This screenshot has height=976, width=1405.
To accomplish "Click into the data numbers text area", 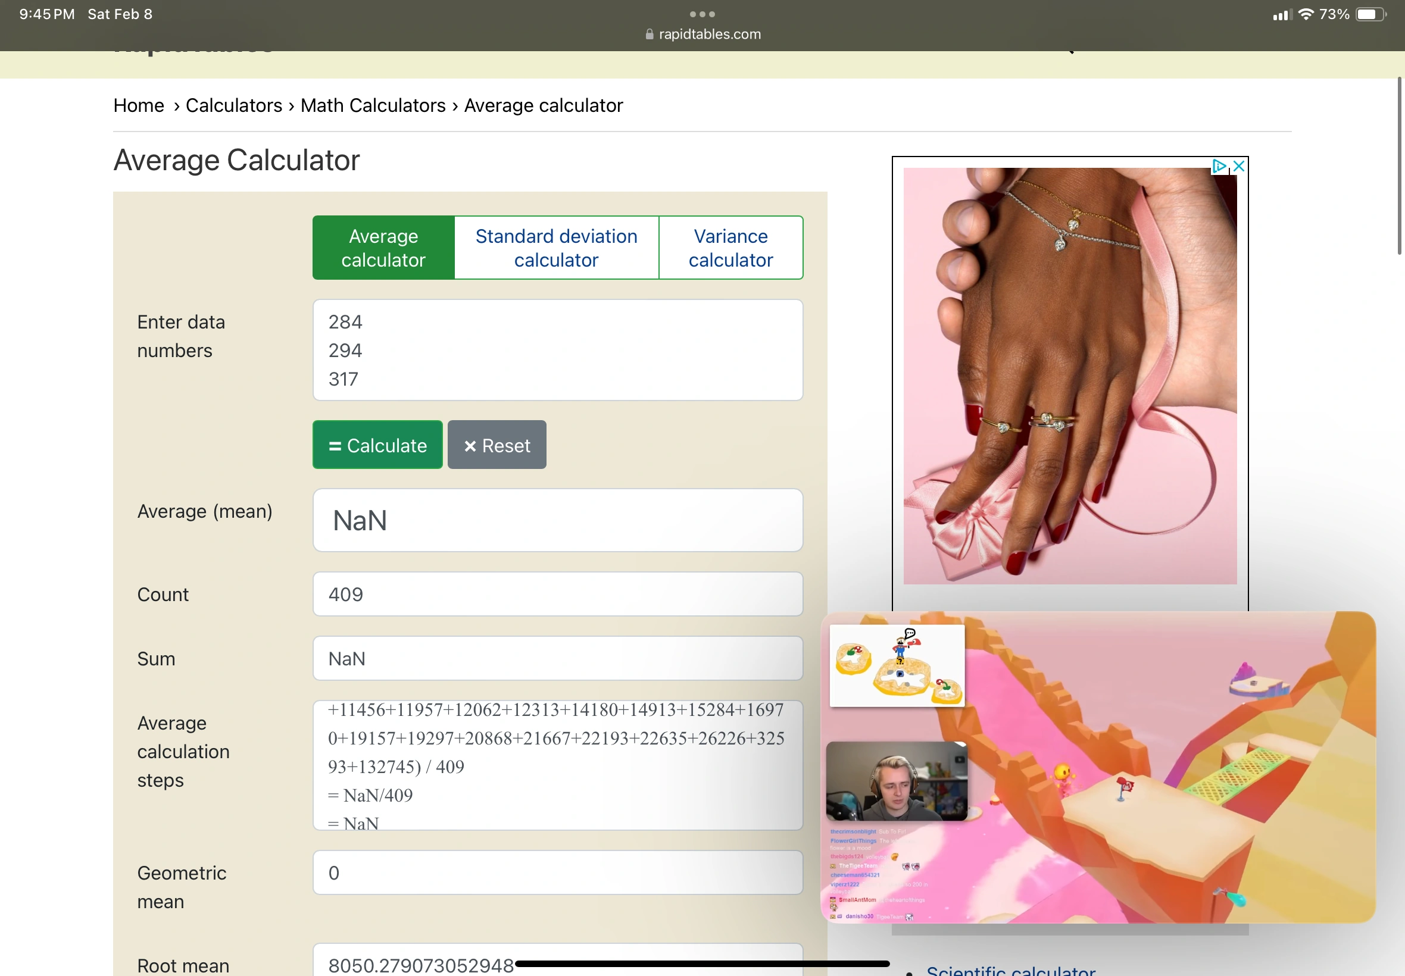I will point(557,350).
